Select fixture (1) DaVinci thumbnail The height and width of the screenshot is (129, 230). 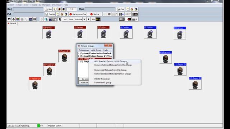coord(49,33)
